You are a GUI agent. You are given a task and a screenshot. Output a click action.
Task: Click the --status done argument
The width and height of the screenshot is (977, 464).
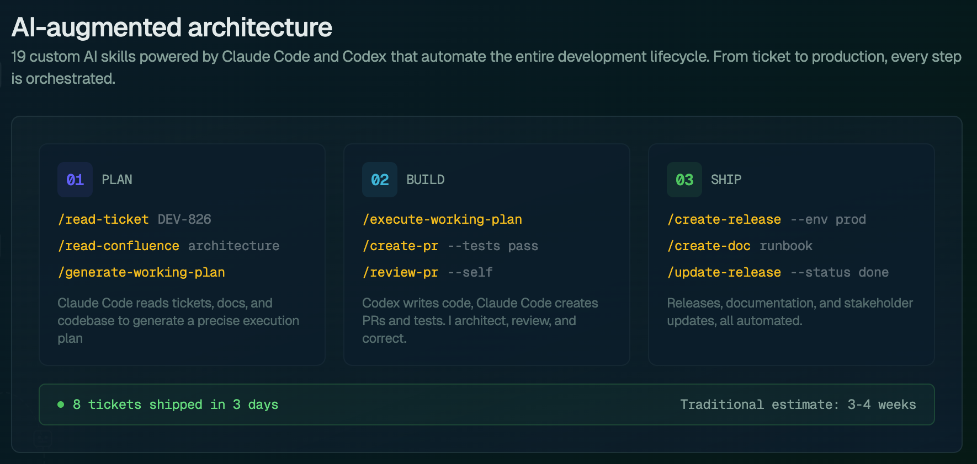tap(840, 272)
